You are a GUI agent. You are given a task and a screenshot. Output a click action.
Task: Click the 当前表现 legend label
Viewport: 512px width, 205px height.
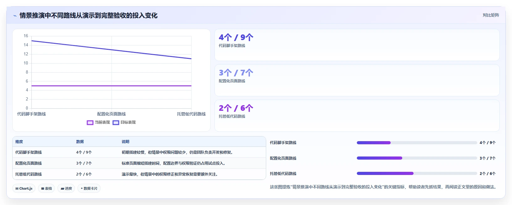[x=102, y=122]
